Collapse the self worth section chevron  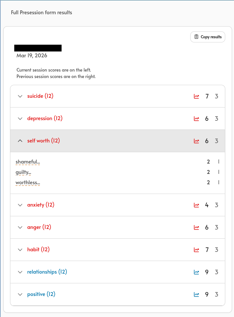pos(20,141)
